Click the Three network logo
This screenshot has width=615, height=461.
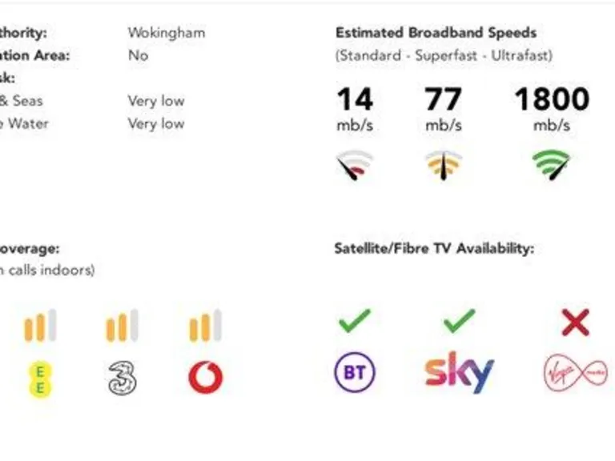pos(123,378)
